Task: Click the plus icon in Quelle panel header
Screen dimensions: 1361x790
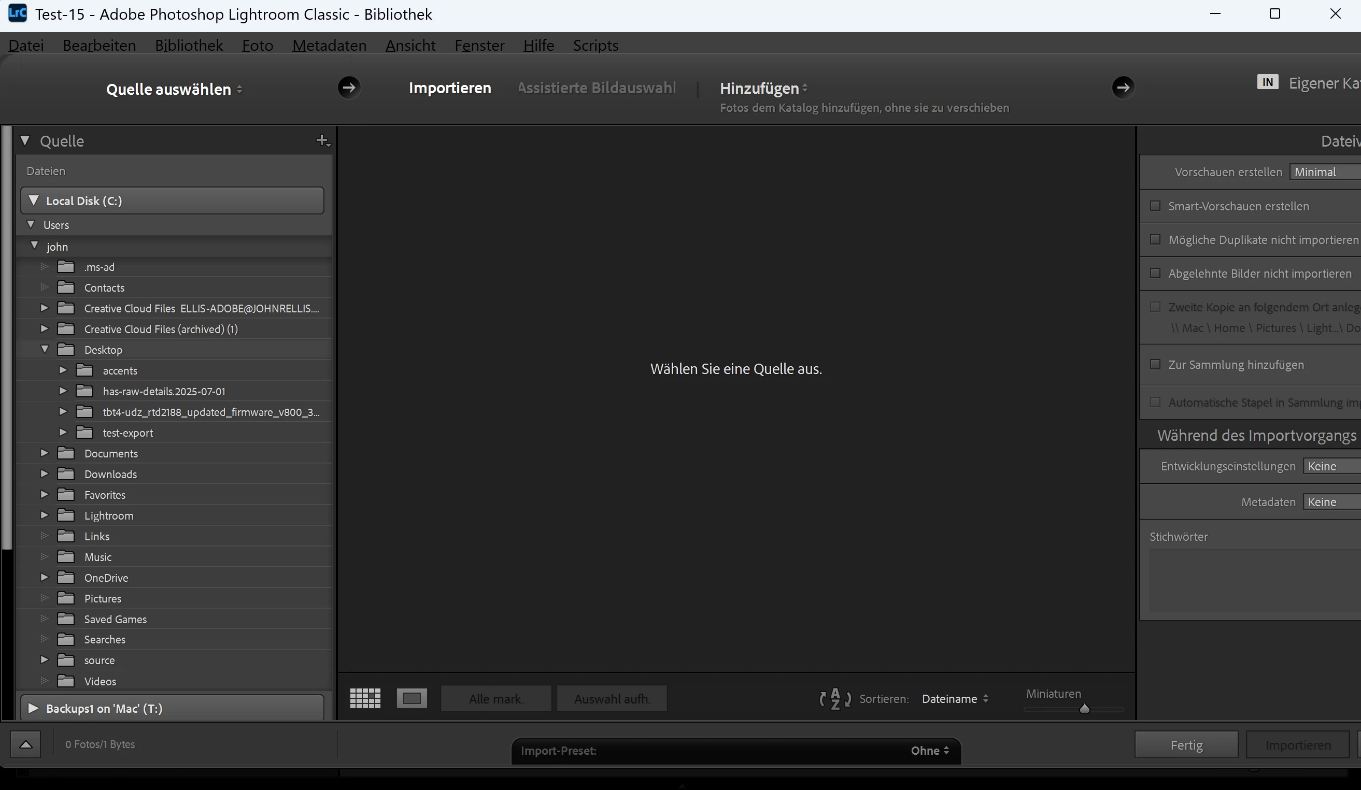Action: pos(322,140)
